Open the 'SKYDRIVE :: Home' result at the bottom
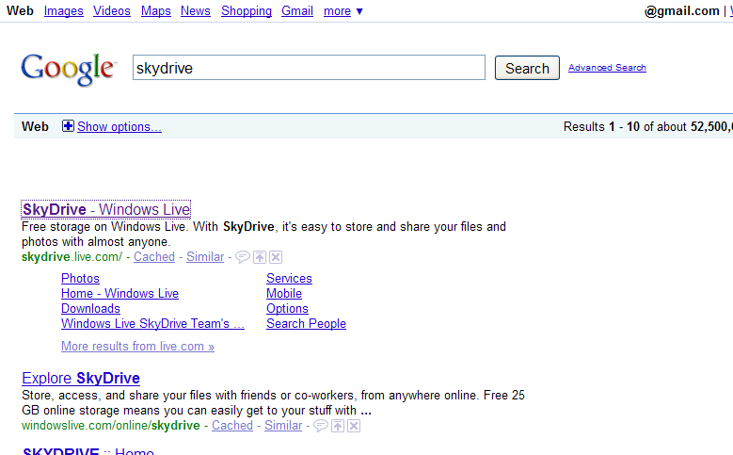Viewport: 733px width, 455px height. pos(88,451)
